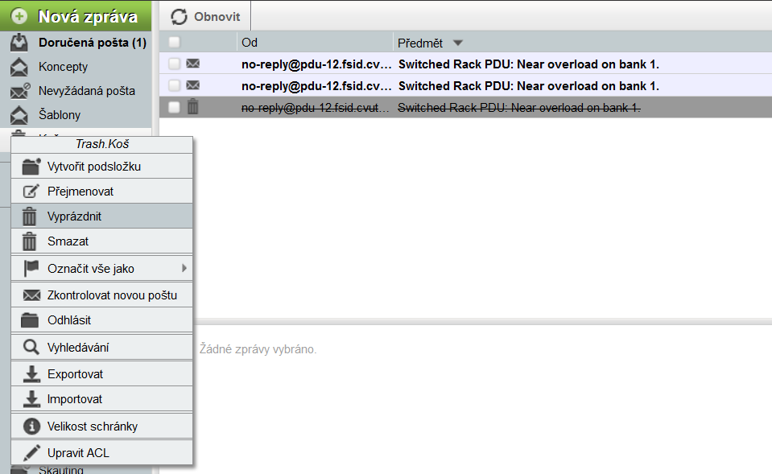Open the struck-through Near overload subject
The image size is (772, 474).
pos(519,107)
